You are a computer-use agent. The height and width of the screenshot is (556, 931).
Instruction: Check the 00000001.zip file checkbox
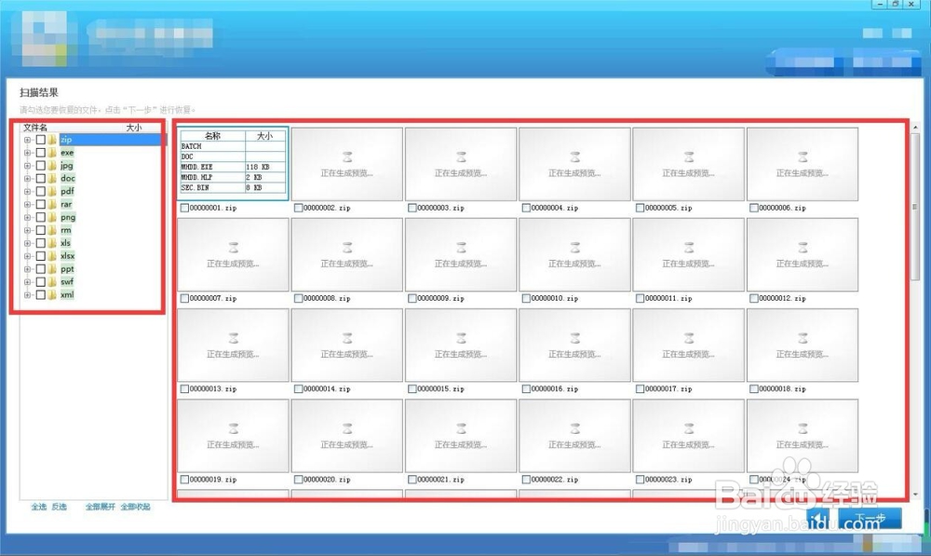(x=184, y=208)
